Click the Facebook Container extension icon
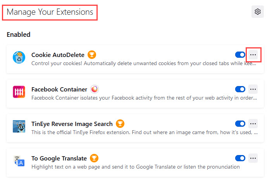279x181 pixels. [x=19, y=93]
